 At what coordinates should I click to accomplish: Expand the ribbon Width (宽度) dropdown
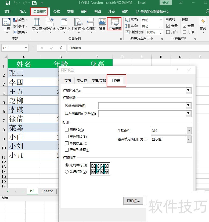[x=161, y=20]
